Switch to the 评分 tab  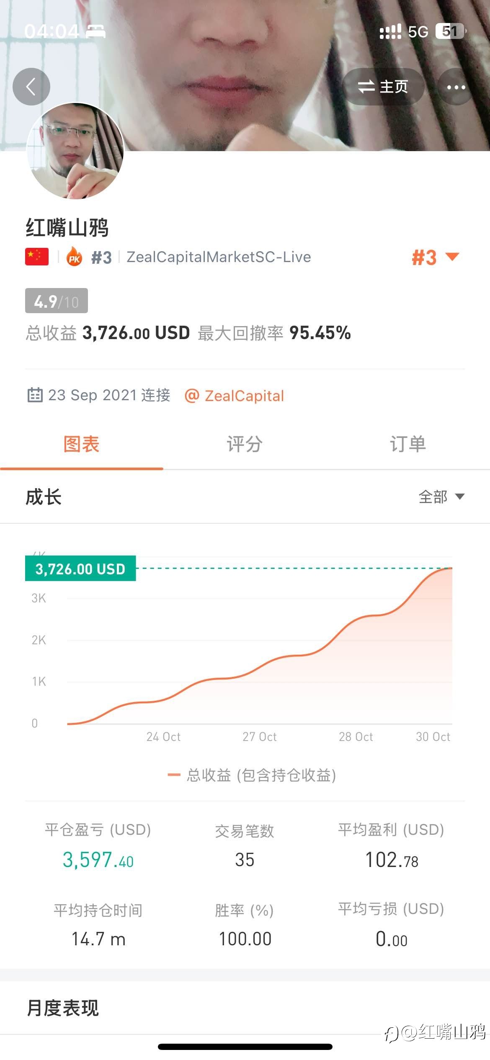(245, 444)
